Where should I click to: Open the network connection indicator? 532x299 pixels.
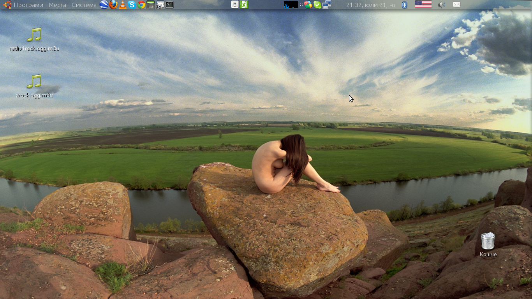coord(326,5)
